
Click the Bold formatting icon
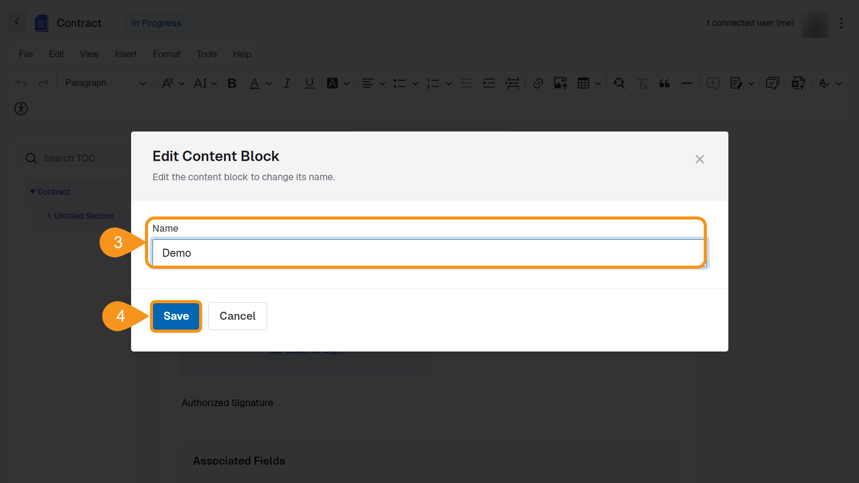click(232, 83)
